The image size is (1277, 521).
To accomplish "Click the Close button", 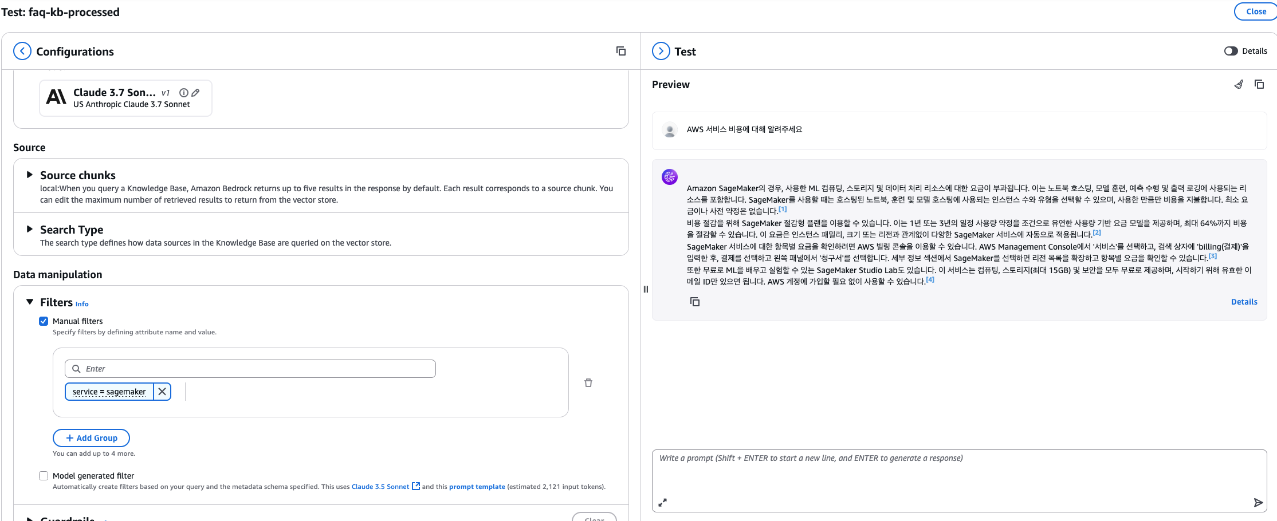I will pyautogui.click(x=1256, y=11).
